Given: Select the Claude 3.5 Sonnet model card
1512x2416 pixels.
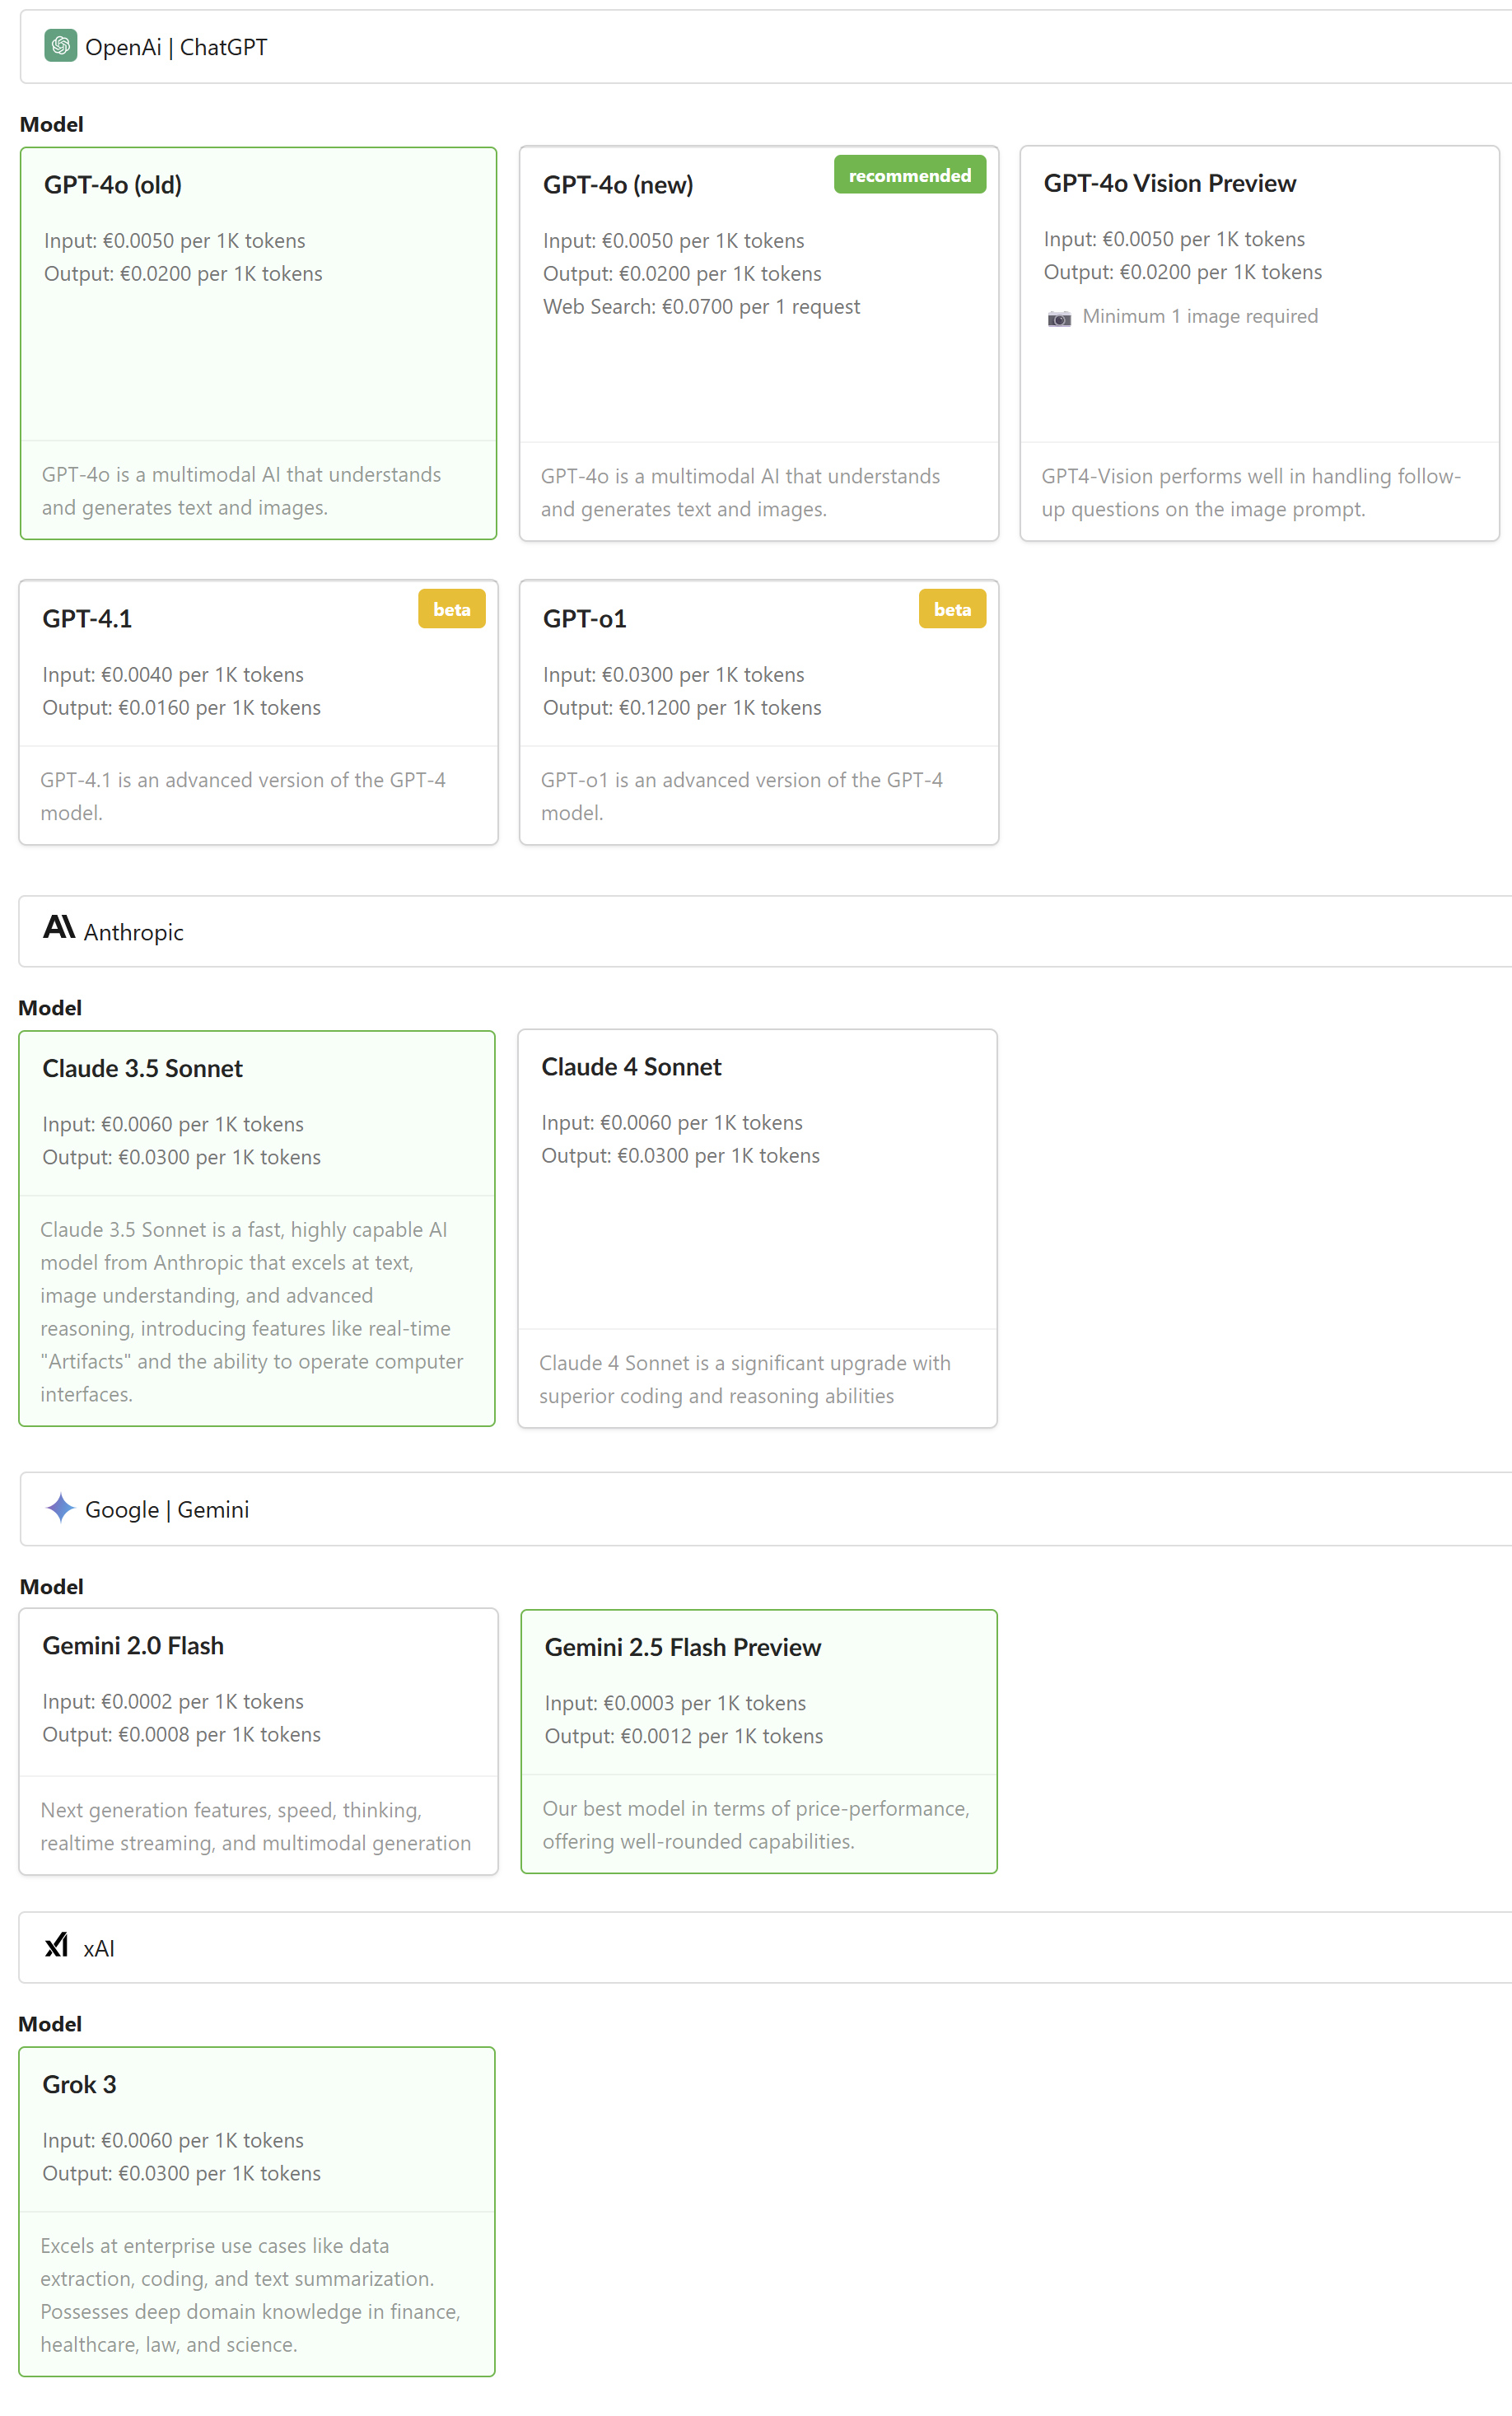Looking at the screenshot, I should pyautogui.click(x=257, y=1228).
